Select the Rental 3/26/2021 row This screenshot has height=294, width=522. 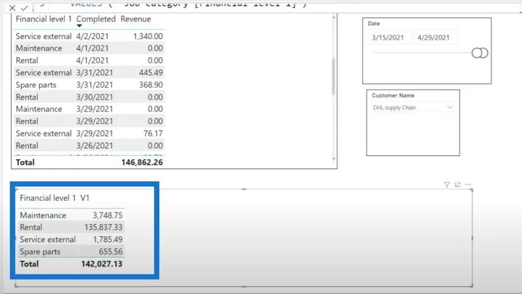click(x=89, y=145)
